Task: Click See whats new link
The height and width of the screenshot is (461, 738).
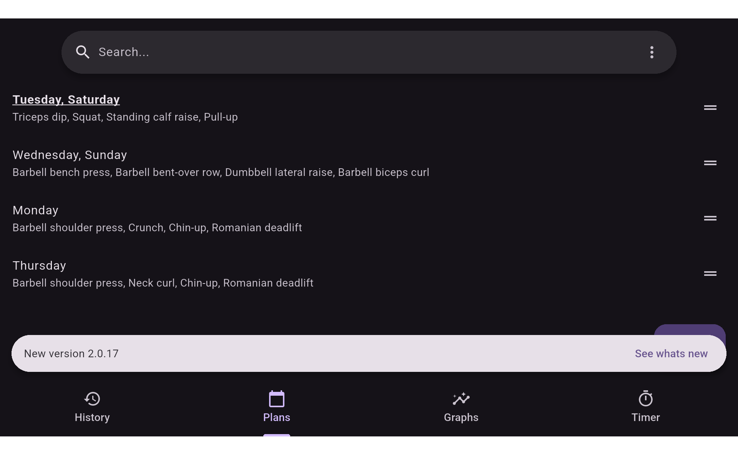Action: (x=671, y=353)
